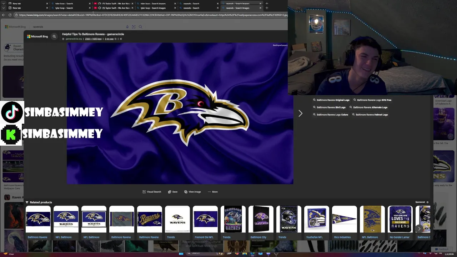Search 'Baltimore Ravens Bird Logo' suggestion
The height and width of the screenshot is (257, 457).
pyautogui.click(x=329, y=107)
